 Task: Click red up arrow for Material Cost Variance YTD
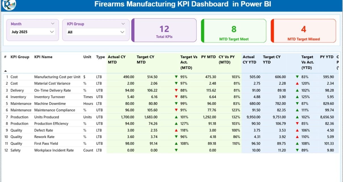click(297, 84)
